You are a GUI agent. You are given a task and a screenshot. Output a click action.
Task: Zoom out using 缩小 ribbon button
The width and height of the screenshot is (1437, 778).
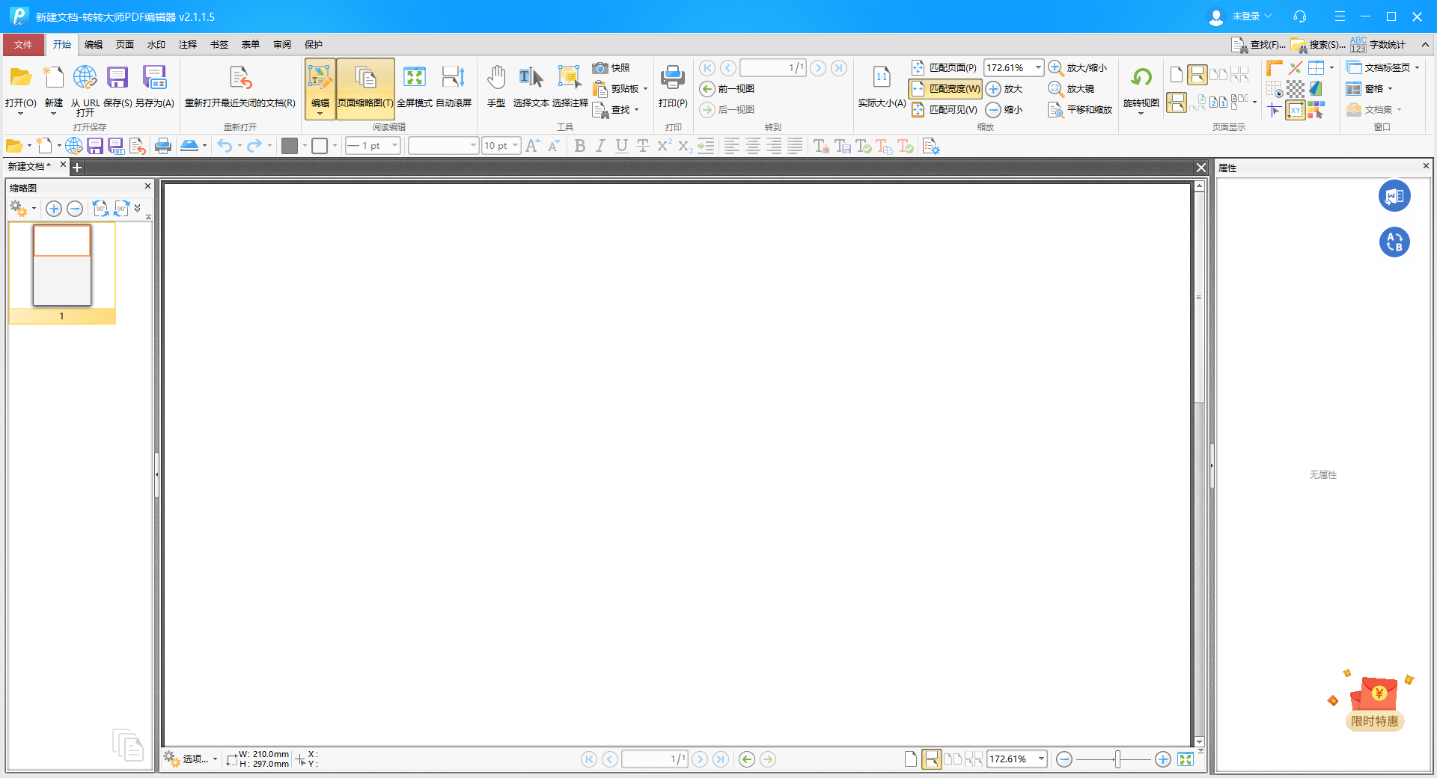point(1004,110)
